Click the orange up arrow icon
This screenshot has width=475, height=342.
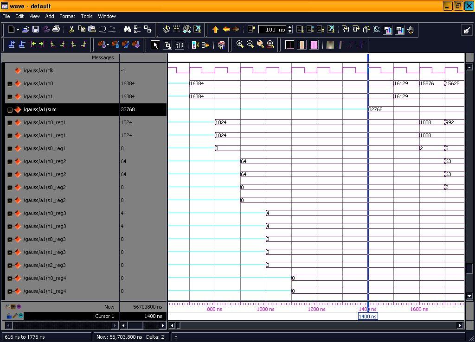click(x=215, y=30)
